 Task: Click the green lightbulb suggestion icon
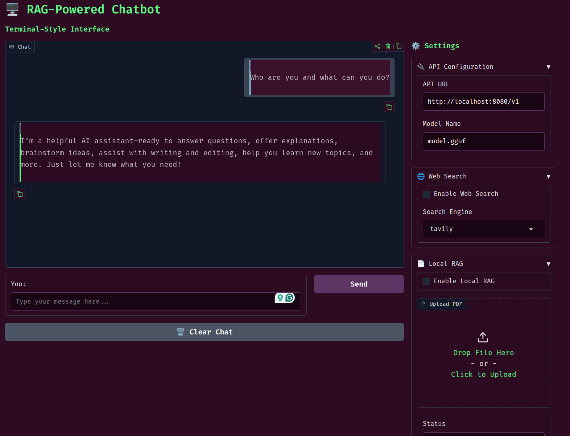pyautogui.click(x=280, y=298)
